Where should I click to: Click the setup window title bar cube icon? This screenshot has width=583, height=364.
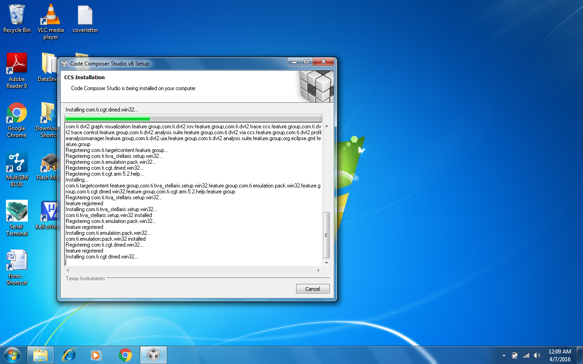click(x=64, y=64)
